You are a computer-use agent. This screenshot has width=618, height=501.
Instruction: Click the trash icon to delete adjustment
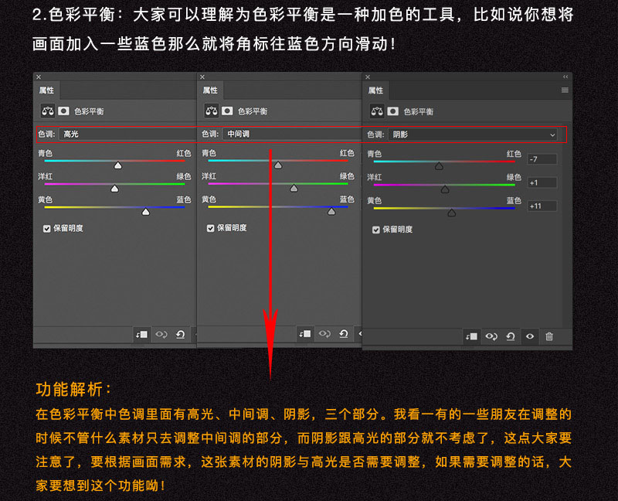tap(549, 336)
